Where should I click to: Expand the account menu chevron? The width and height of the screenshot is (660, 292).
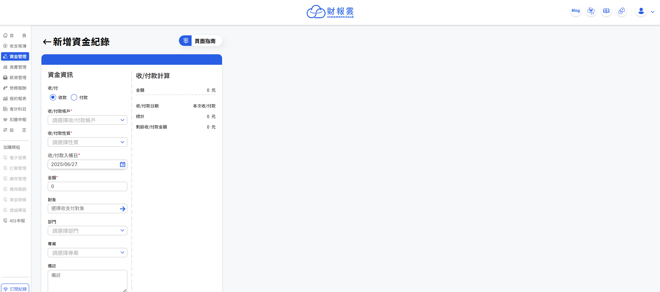pyautogui.click(x=653, y=12)
